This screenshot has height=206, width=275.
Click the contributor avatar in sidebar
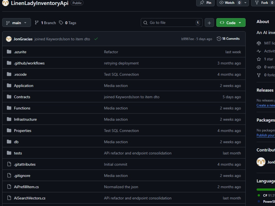point(261,162)
